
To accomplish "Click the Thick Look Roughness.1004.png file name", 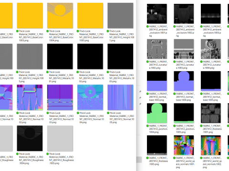I will (31, 159).
